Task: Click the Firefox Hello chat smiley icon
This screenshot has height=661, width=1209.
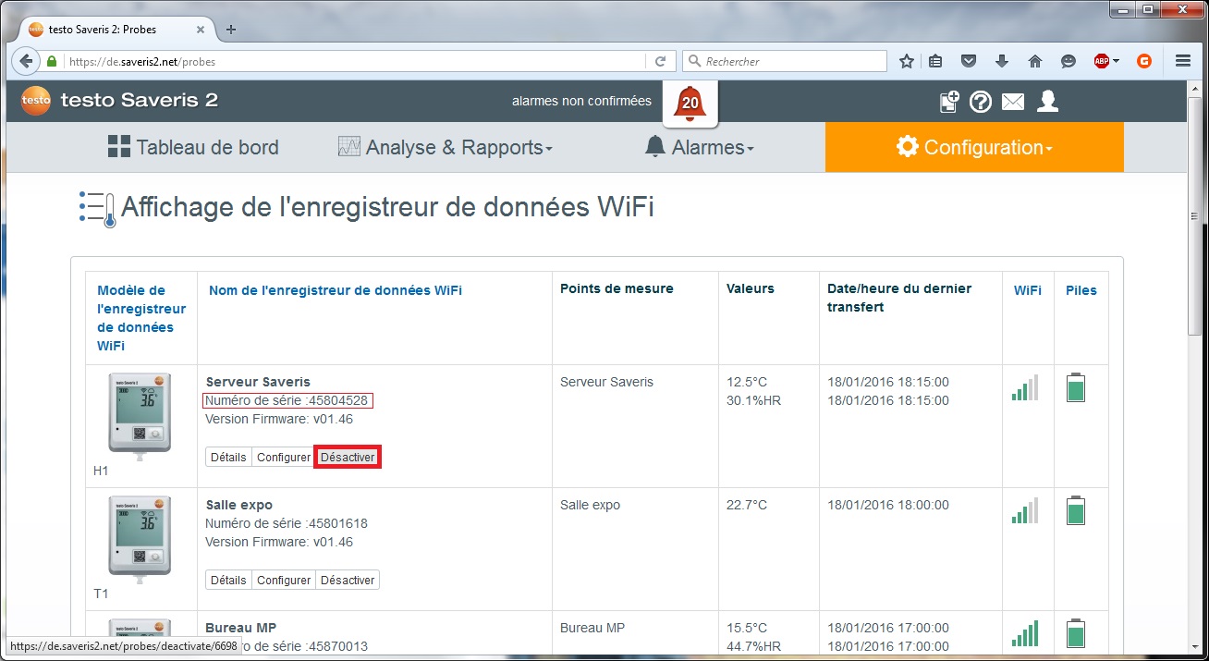Action: click(1069, 61)
